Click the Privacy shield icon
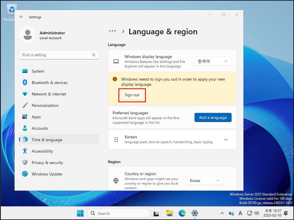This screenshot has width=294, height=220. 25,162
